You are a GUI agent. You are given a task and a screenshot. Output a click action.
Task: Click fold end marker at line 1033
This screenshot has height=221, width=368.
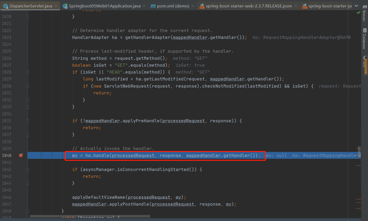point(28,107)
